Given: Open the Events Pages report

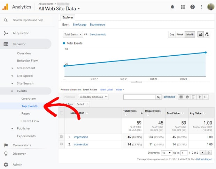Looking at the screenshot, I should 26,114.
